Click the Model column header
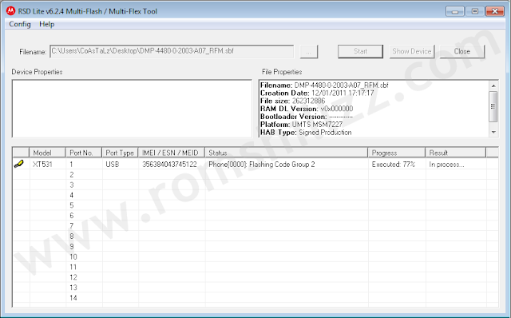Image resolution: width=511 pixels, height=318 pixels. point(48,153)
